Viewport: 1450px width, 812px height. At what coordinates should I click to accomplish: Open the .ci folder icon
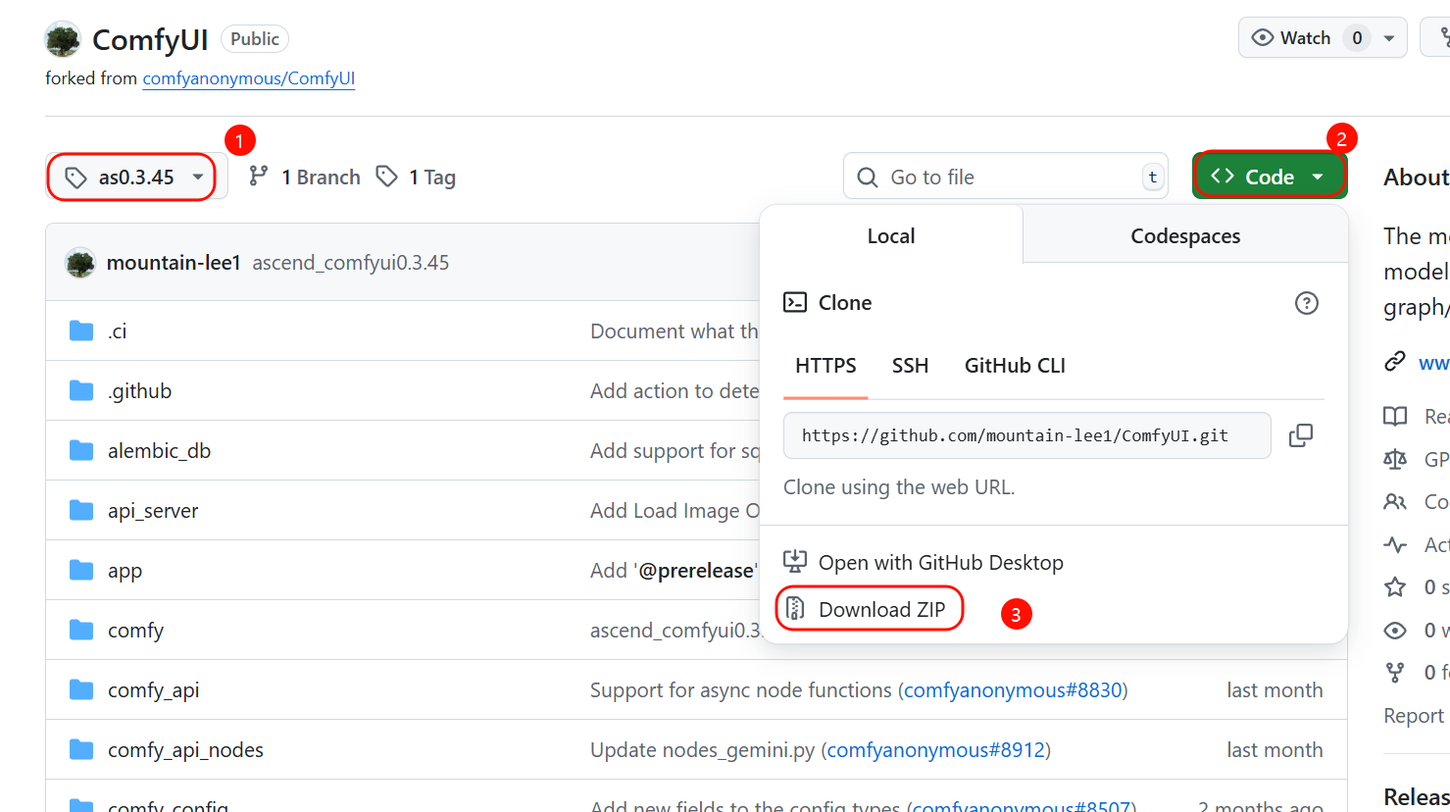tap(81, 331)
